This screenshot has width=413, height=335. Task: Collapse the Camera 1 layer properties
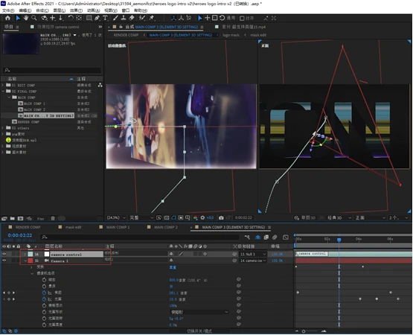pyautogui.click(x=25, y=261)
